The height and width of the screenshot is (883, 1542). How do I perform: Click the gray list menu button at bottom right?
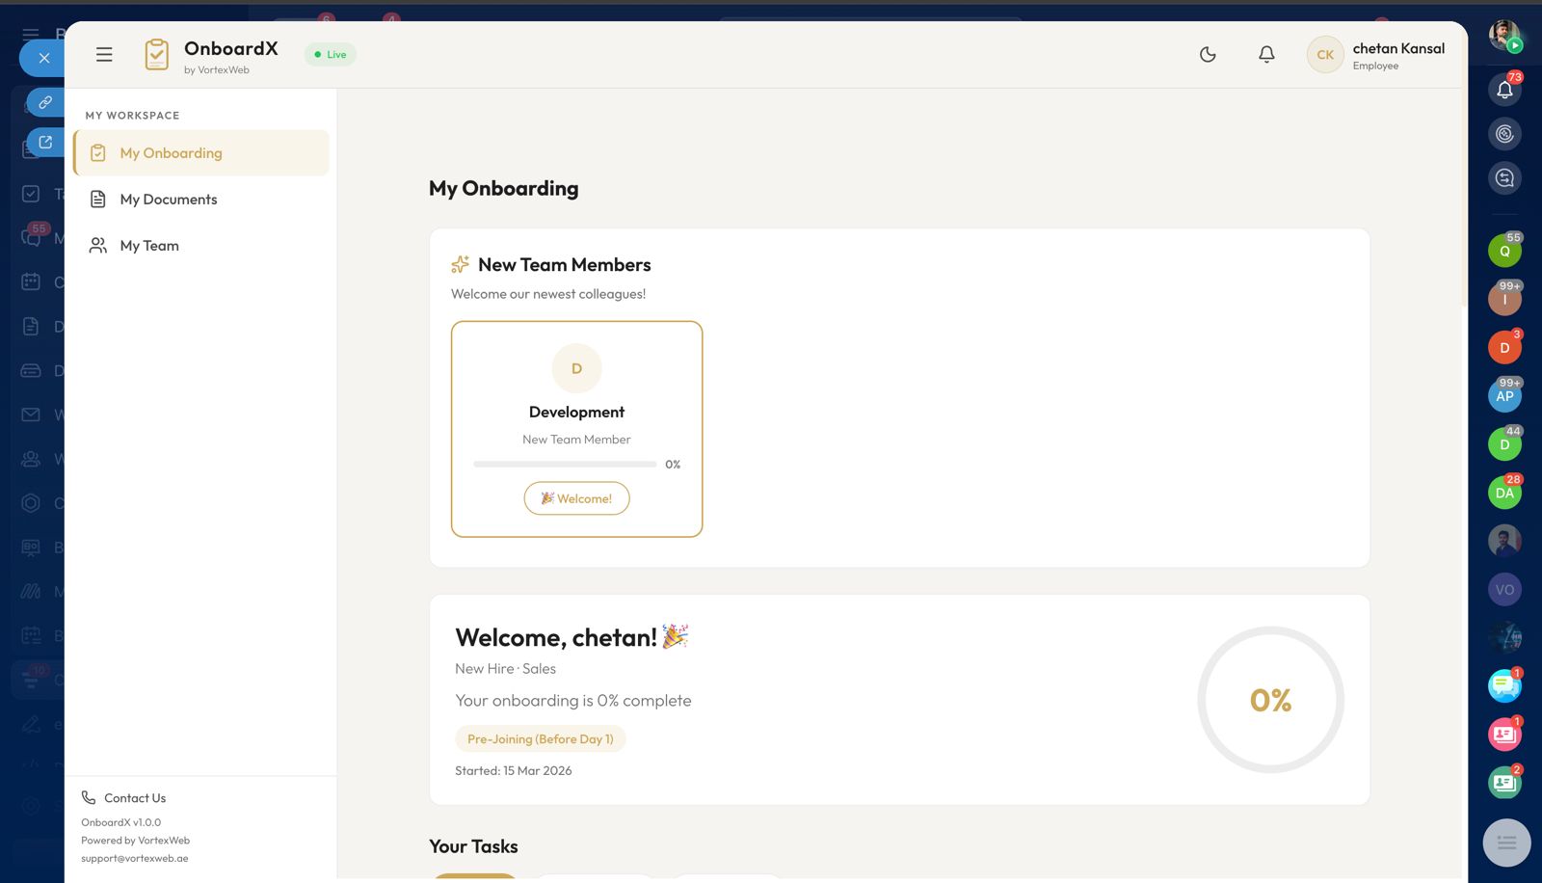pos(1506,843)
